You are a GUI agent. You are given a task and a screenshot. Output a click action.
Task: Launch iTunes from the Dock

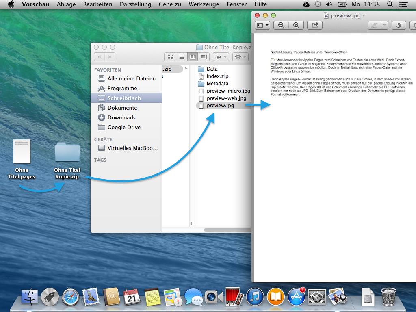(255, 297)
